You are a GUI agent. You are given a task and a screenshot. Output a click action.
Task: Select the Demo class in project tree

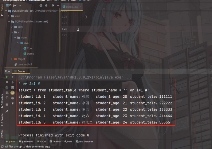[29, 54]
